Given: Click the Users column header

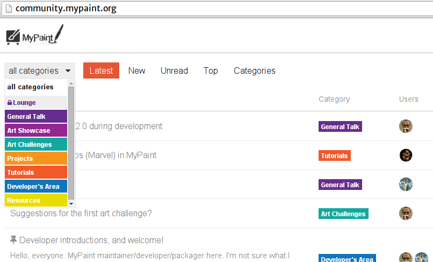Looking at the screenshot, I should pyautogui.click(x=408, y=99).
